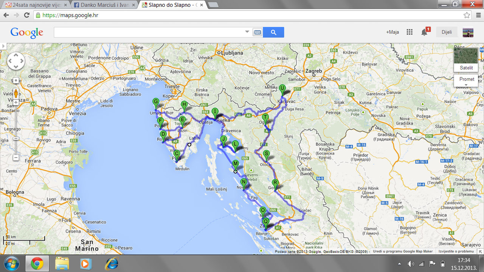Open the Google apps grid
The height and width of the screenshot is (272, 484).
click(x=410, y=32)
